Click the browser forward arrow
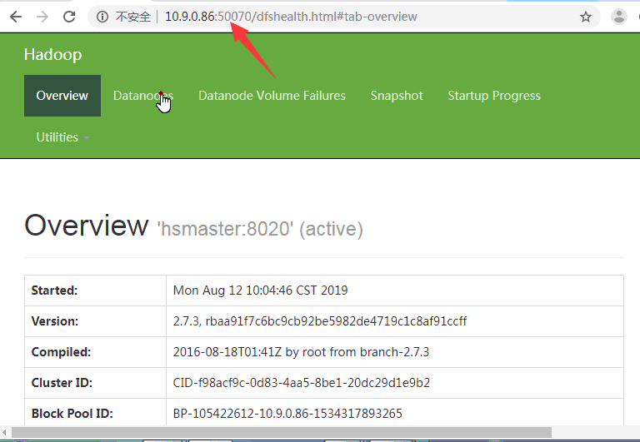Image resolution: width=640 pixels, height=442 pixels. pos(42,17)
